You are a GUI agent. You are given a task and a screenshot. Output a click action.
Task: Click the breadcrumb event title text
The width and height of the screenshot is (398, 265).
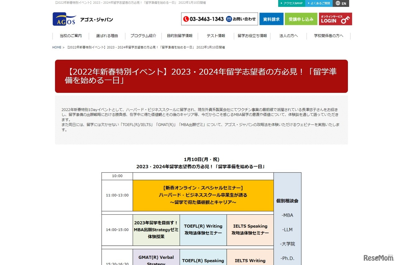pyautogui.click(x=146, y=47)
